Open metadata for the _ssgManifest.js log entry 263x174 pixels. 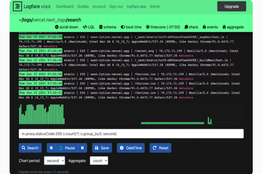tap(50, 46)
